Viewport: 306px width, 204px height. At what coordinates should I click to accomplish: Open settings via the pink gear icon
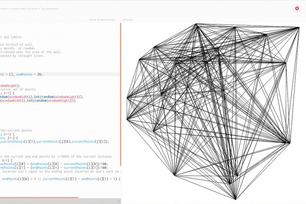(x=297, y=8)
